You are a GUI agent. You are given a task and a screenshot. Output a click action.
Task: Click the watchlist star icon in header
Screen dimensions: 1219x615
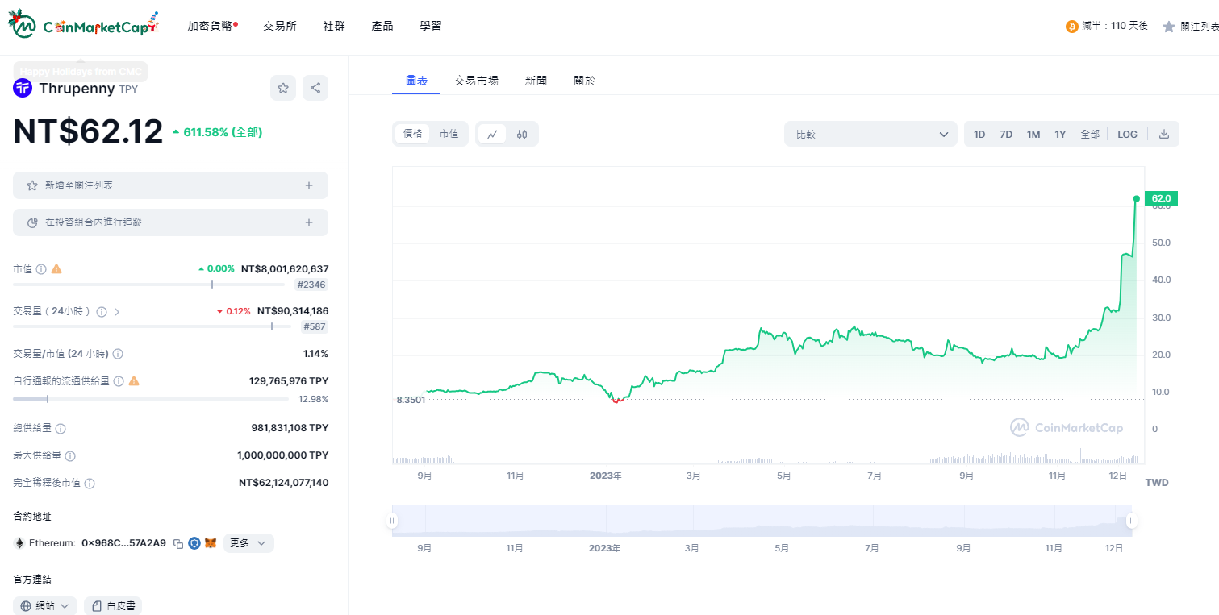pos(1169,27)
